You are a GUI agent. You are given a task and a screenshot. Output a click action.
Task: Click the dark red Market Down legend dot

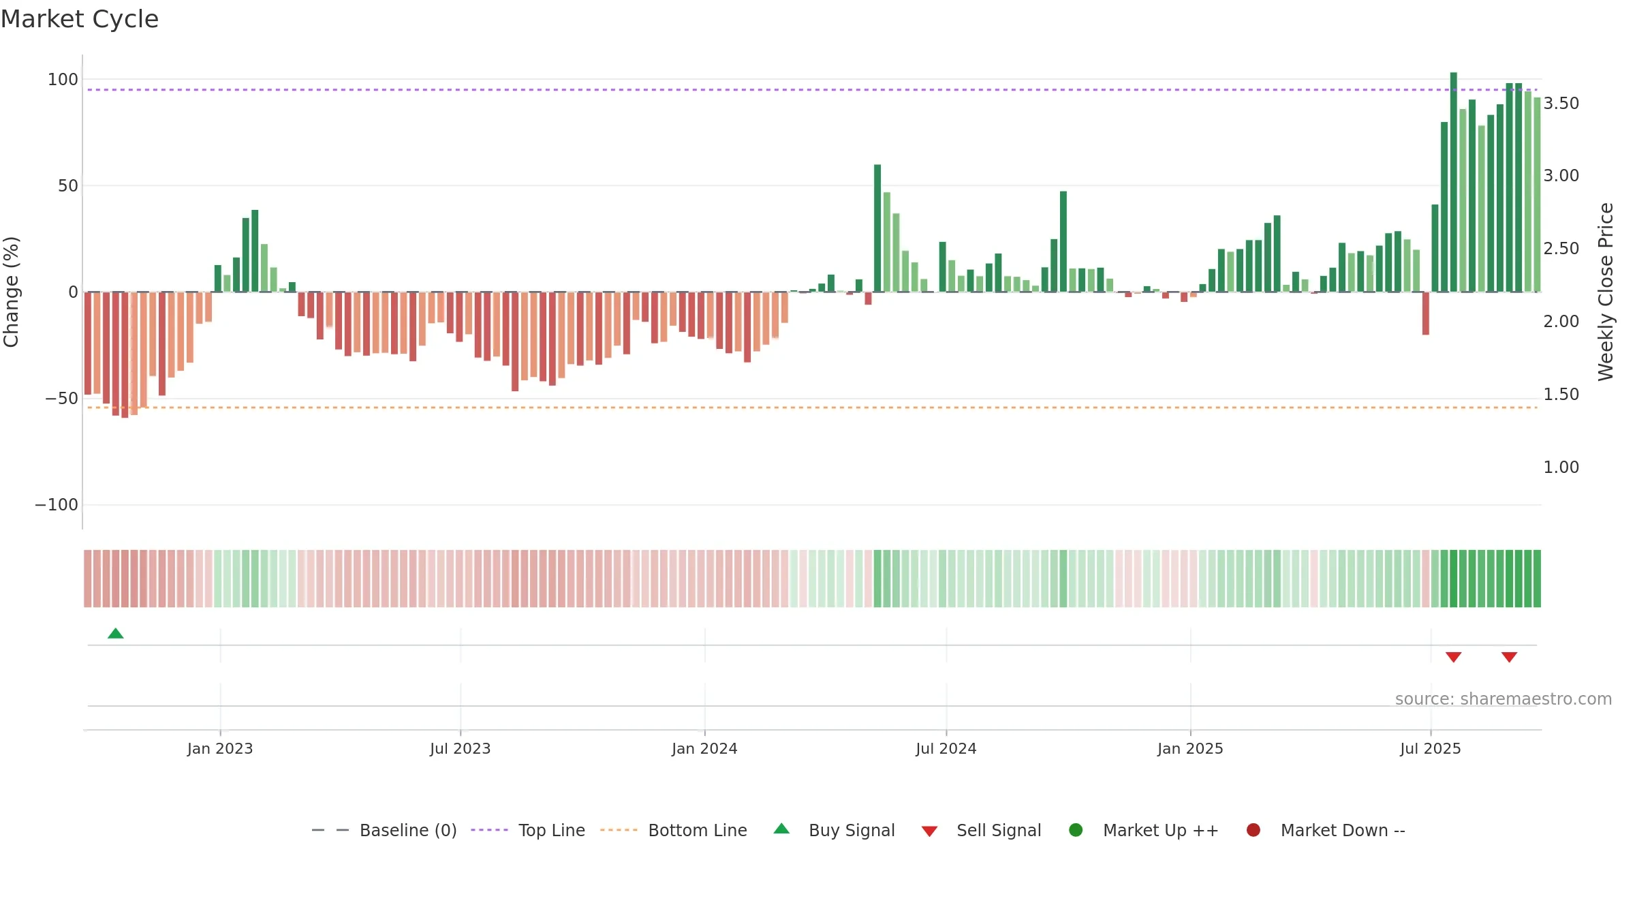[x=1253, y=830]
